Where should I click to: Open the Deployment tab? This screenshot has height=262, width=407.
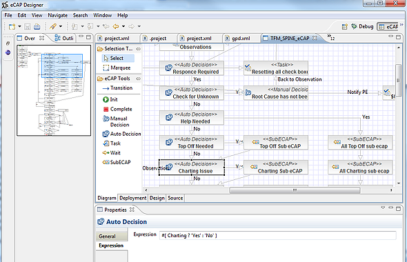click(x=133, y=198)
